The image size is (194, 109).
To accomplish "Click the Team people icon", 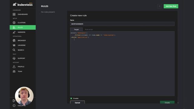I will pos(14,71).
